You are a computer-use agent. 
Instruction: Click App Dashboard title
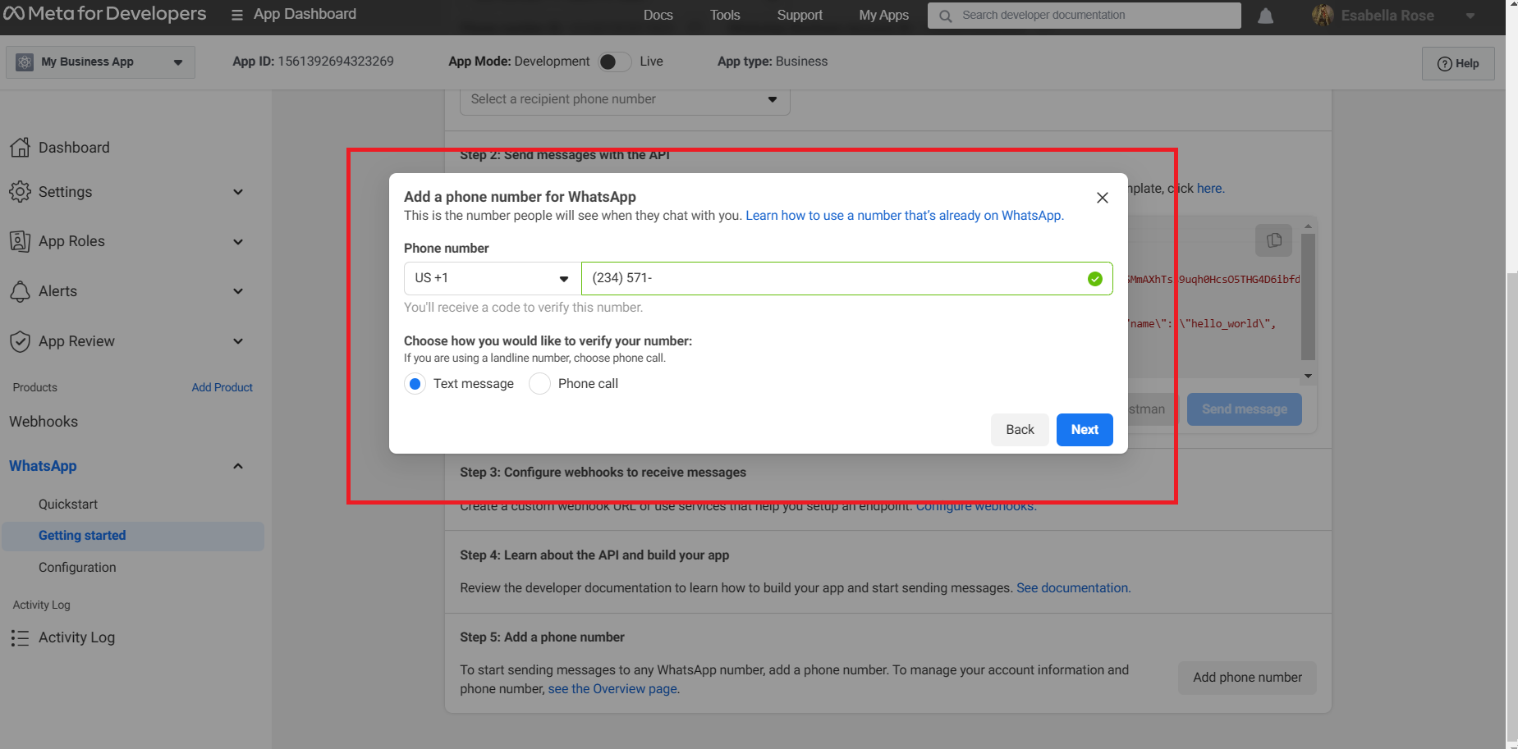pos(305,14)
